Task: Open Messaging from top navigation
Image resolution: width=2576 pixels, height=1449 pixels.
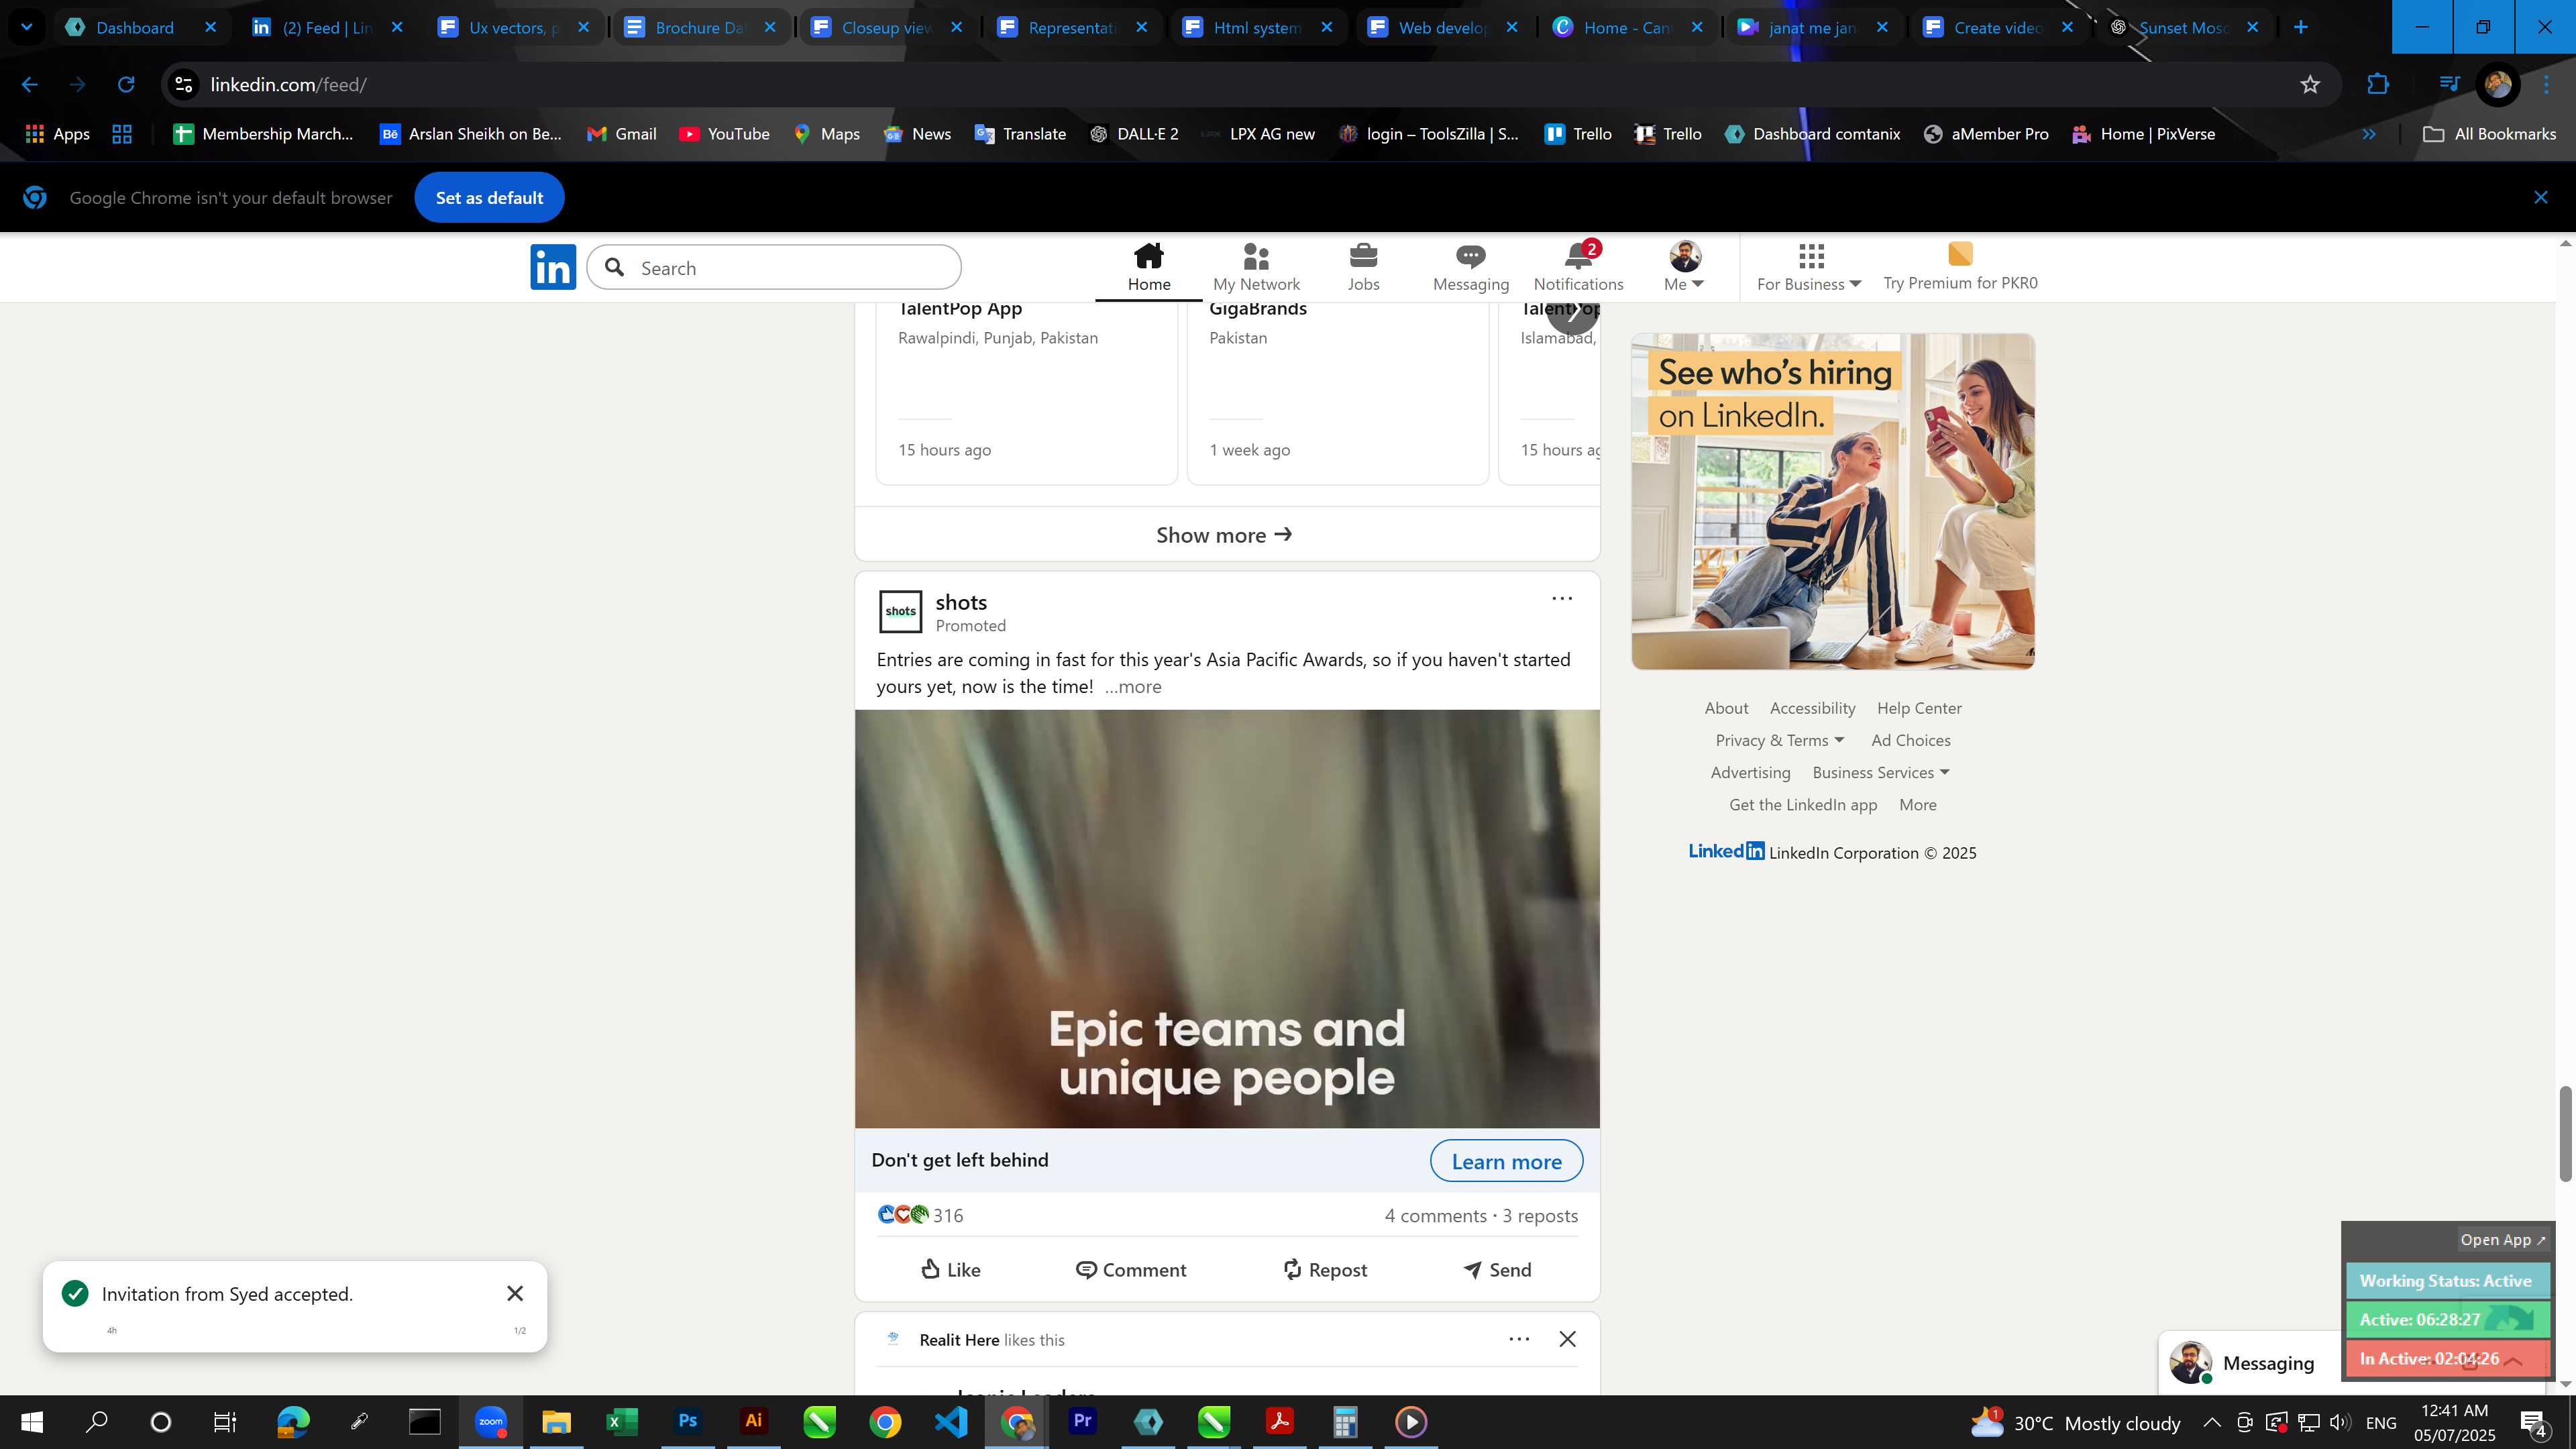Action: 1470,268
